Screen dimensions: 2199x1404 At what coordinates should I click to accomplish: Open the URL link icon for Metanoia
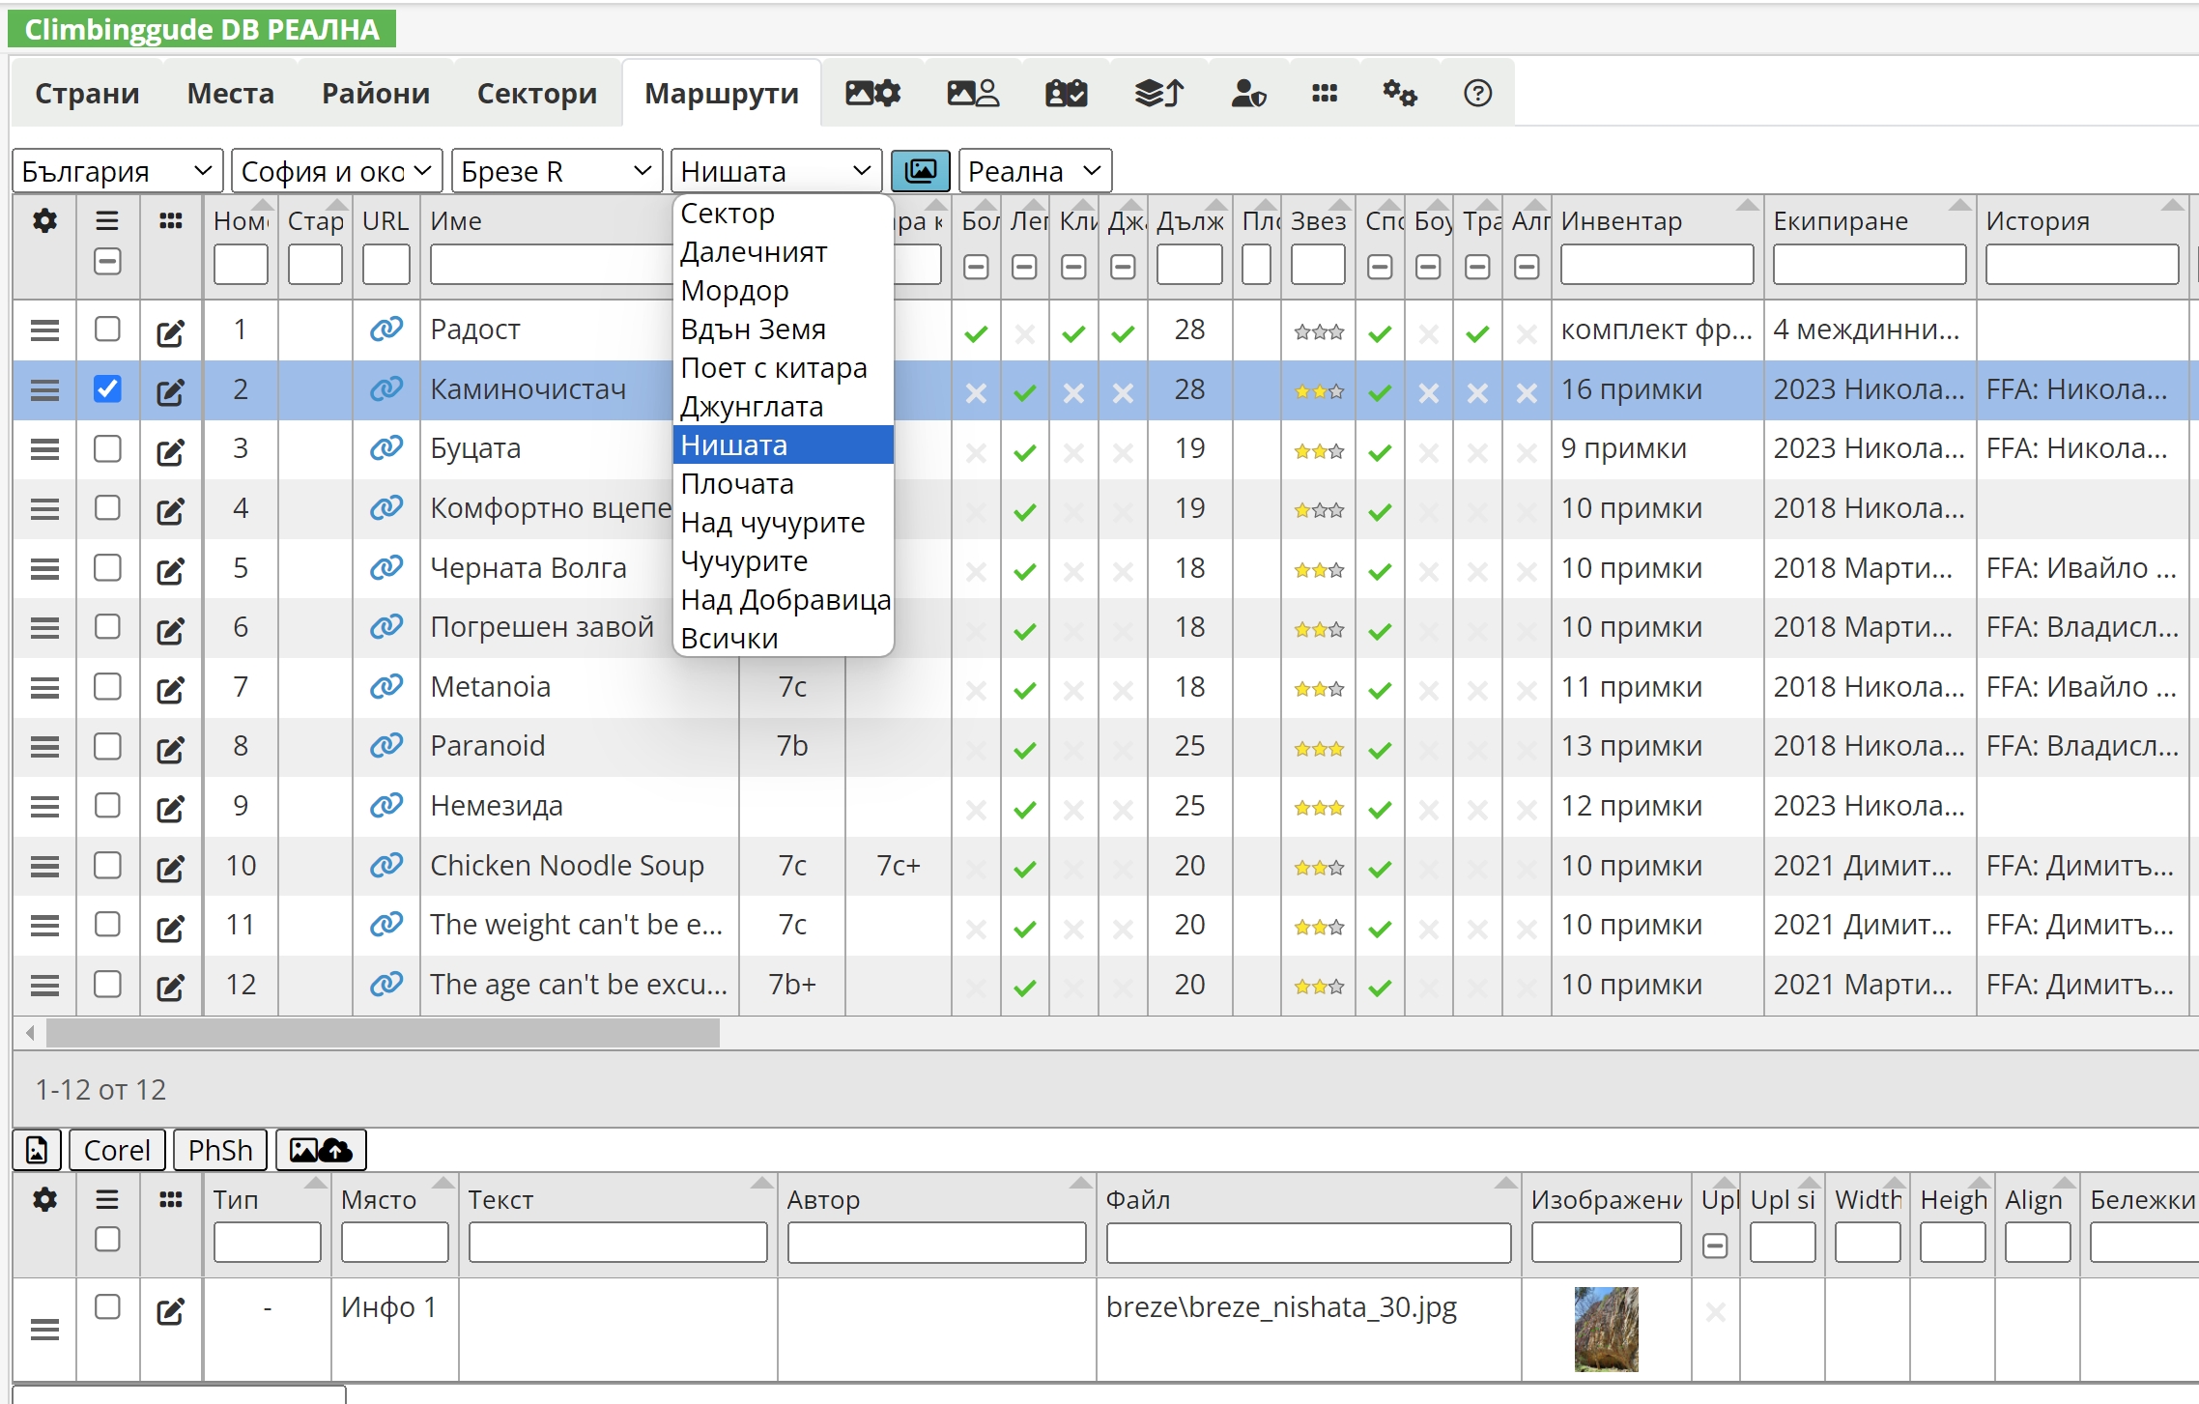pyautogui.click(x=386, y=687)
